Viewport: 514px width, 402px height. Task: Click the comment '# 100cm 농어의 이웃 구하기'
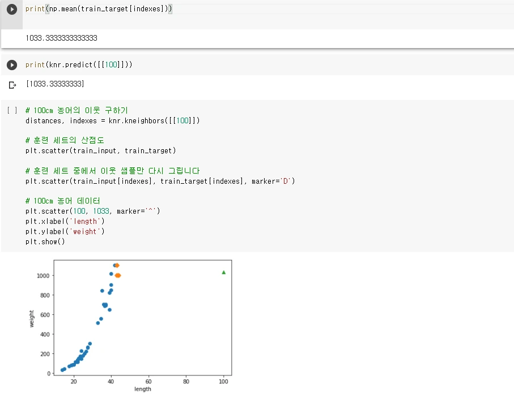point(77,110)
